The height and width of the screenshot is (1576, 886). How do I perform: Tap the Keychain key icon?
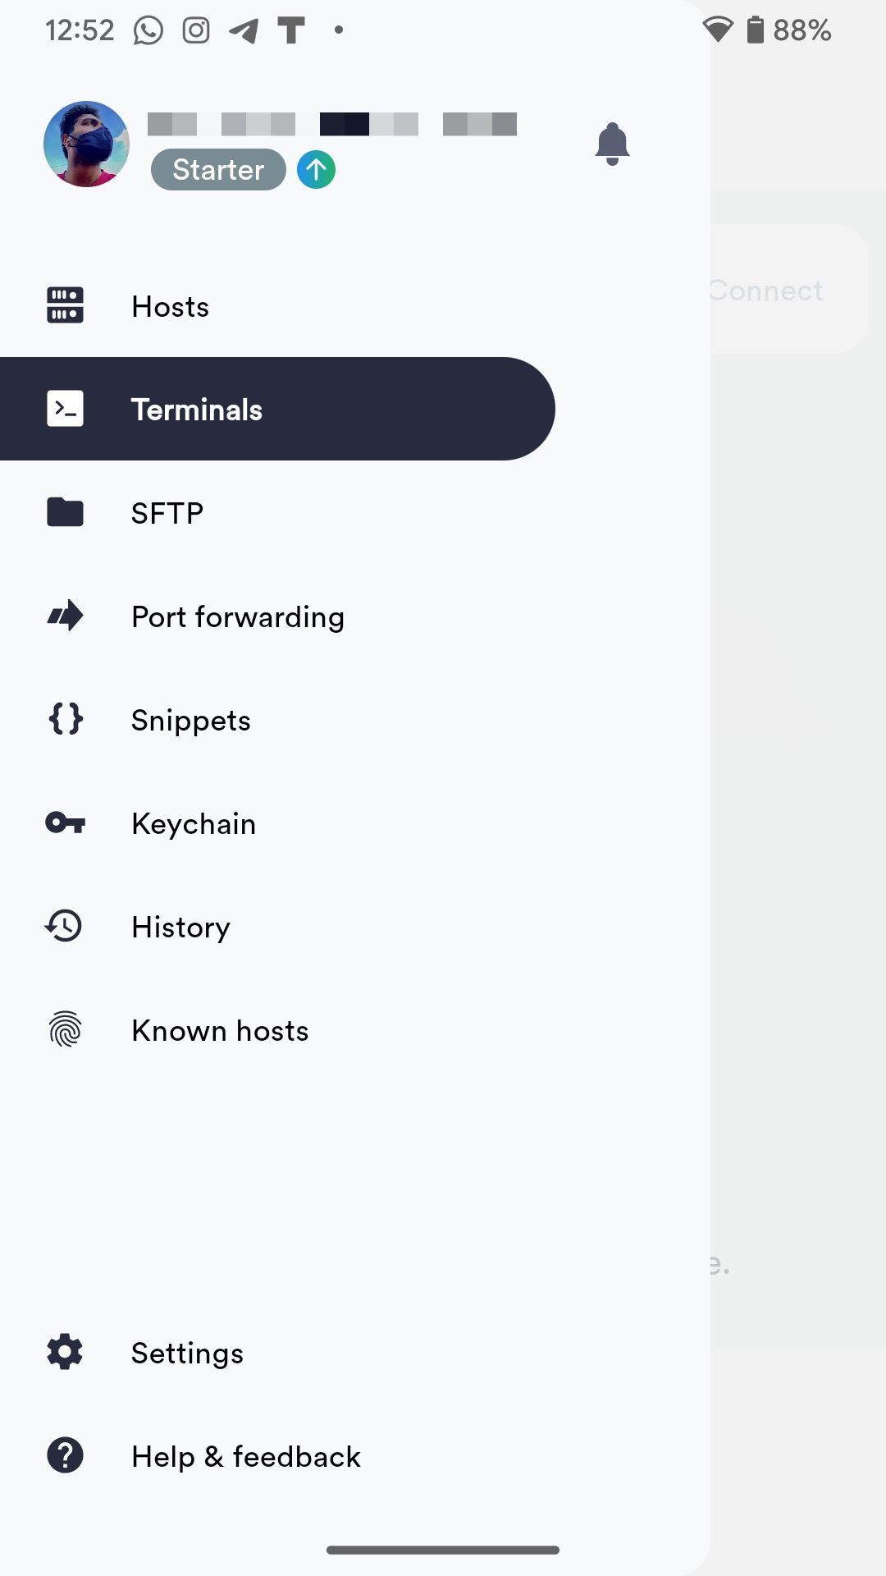(x=65, y=823)
